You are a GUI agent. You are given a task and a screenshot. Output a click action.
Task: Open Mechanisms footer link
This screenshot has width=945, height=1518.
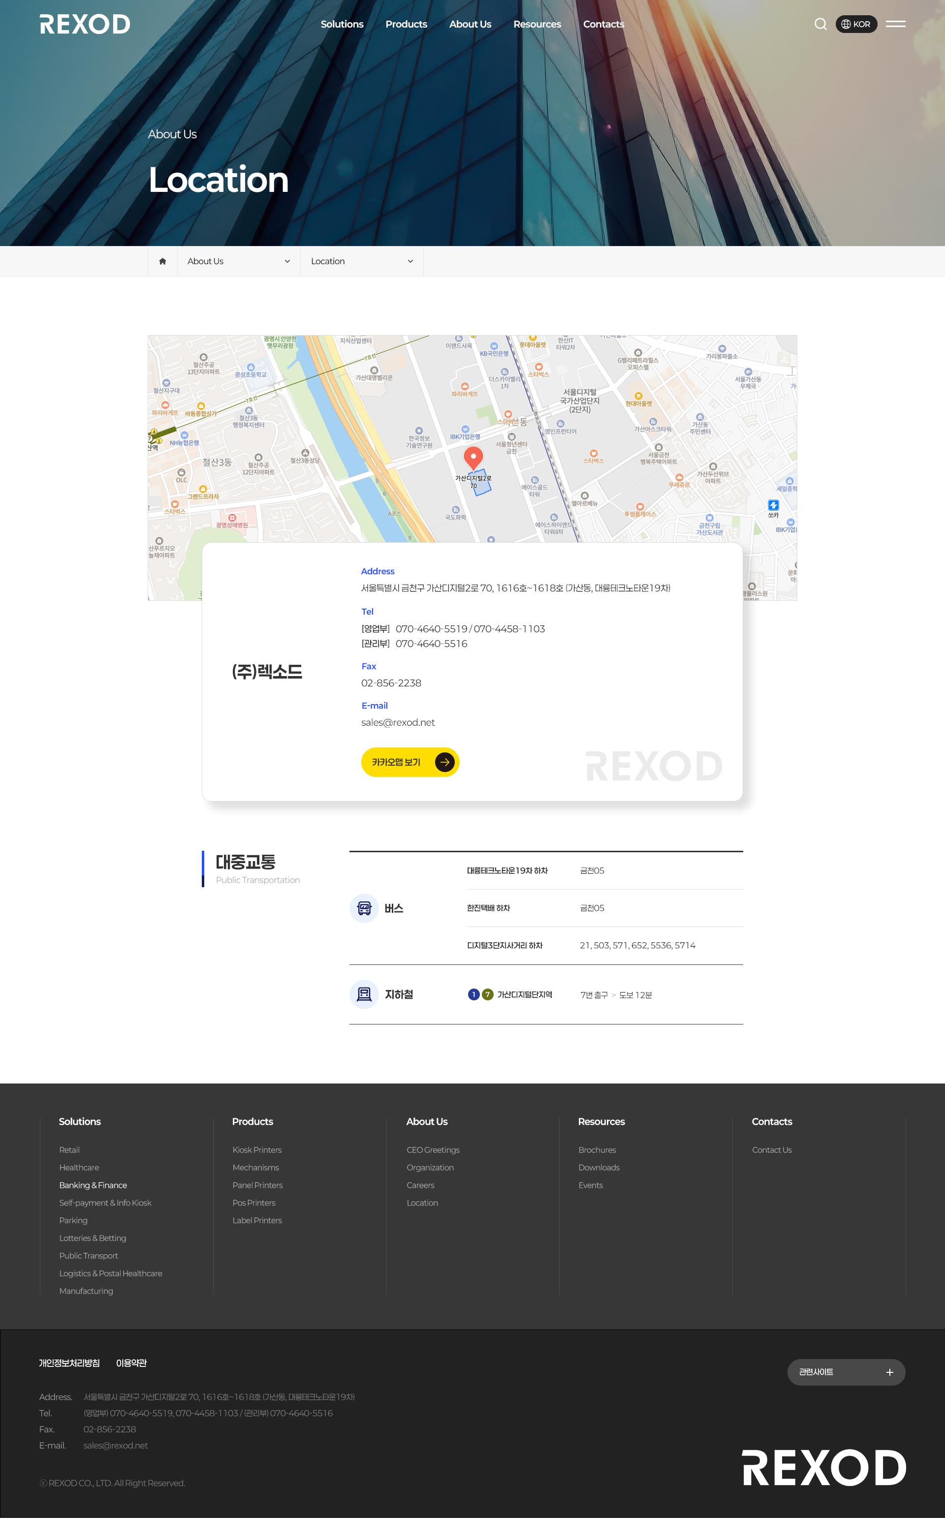coord(255,1167)
